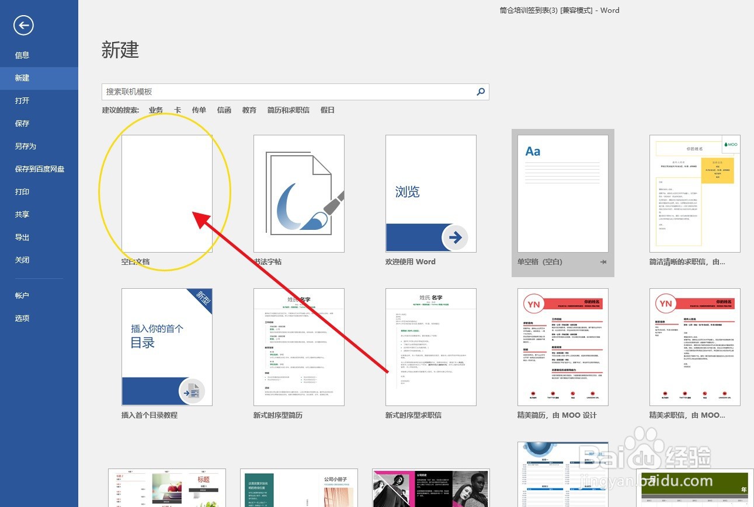Open the 新式时序型简历 template
Screen dimensions: 754x507
click(299, 347)
